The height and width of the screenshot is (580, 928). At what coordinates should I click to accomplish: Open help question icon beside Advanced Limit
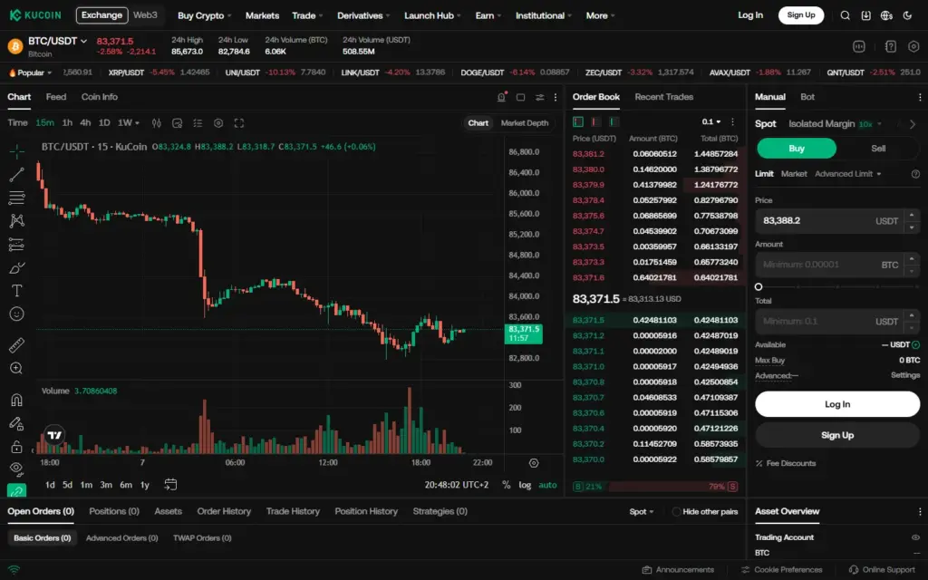tap(915, 174)
